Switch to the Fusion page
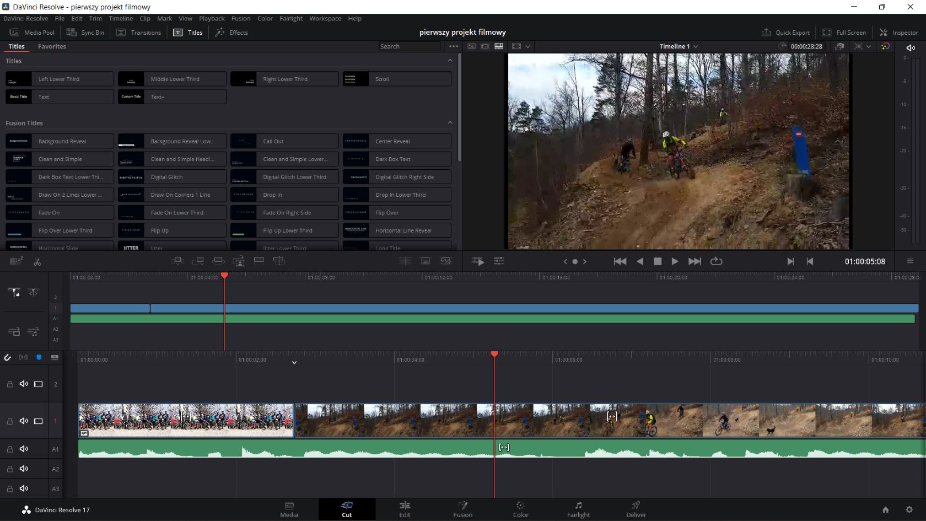Image resolution: width=926 pixels, height=521 pixels. tap(462, 509)
